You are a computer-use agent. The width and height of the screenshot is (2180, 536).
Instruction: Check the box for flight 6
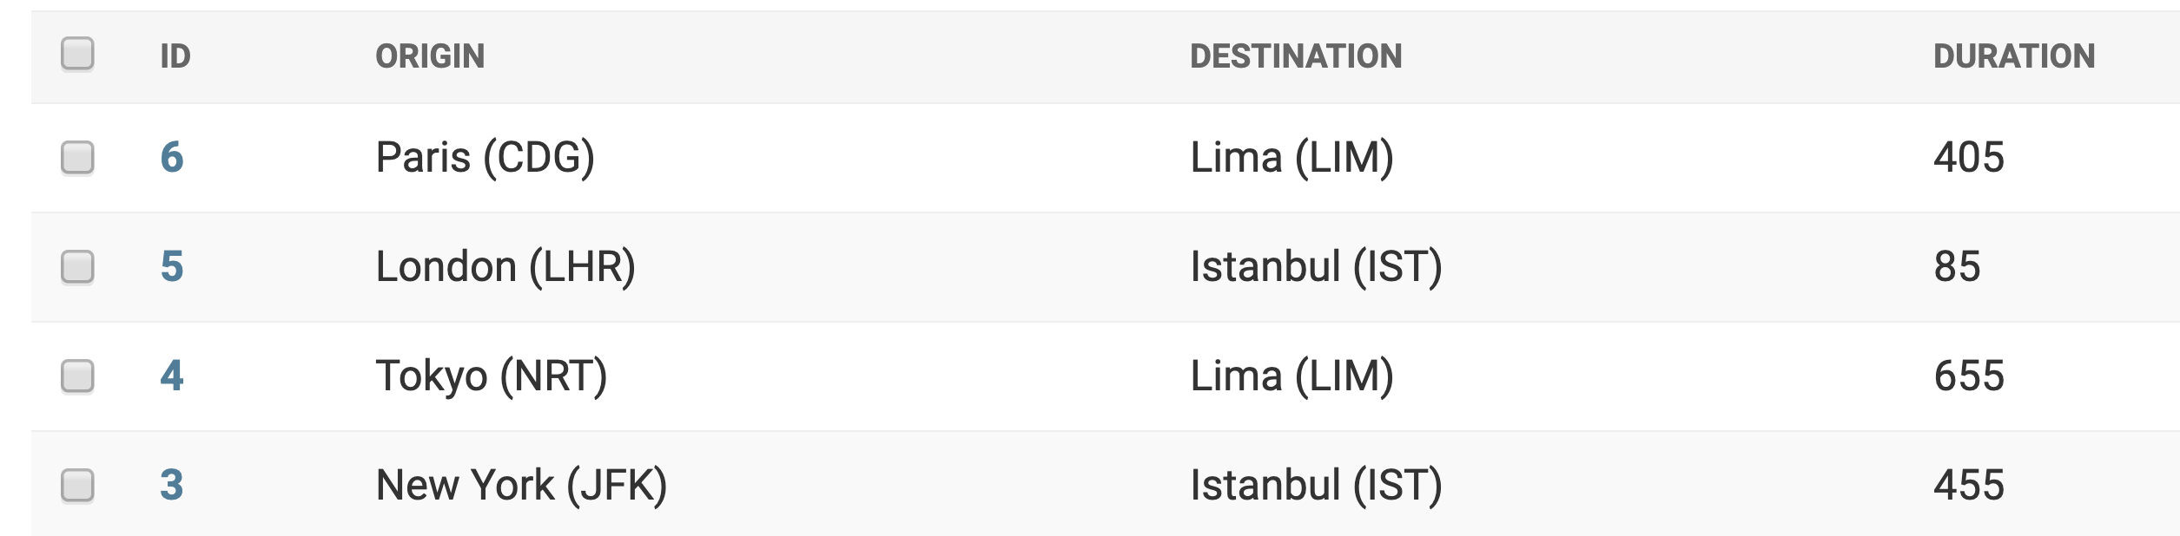pos(77,158)
